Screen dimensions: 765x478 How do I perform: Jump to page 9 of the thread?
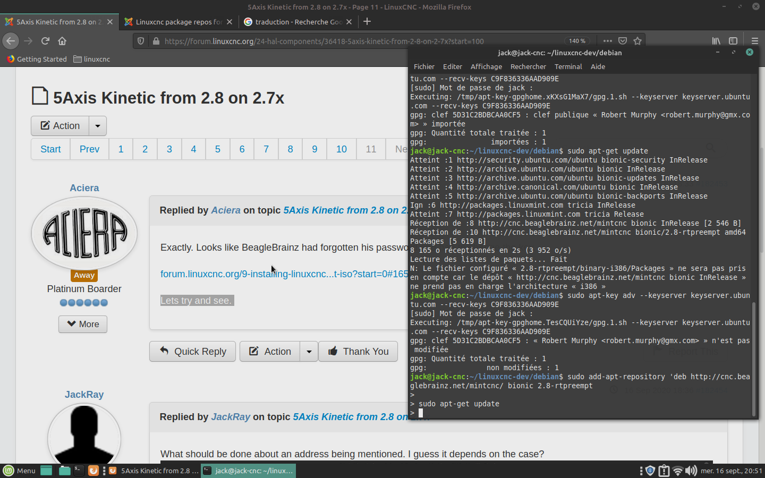[314, 149]
